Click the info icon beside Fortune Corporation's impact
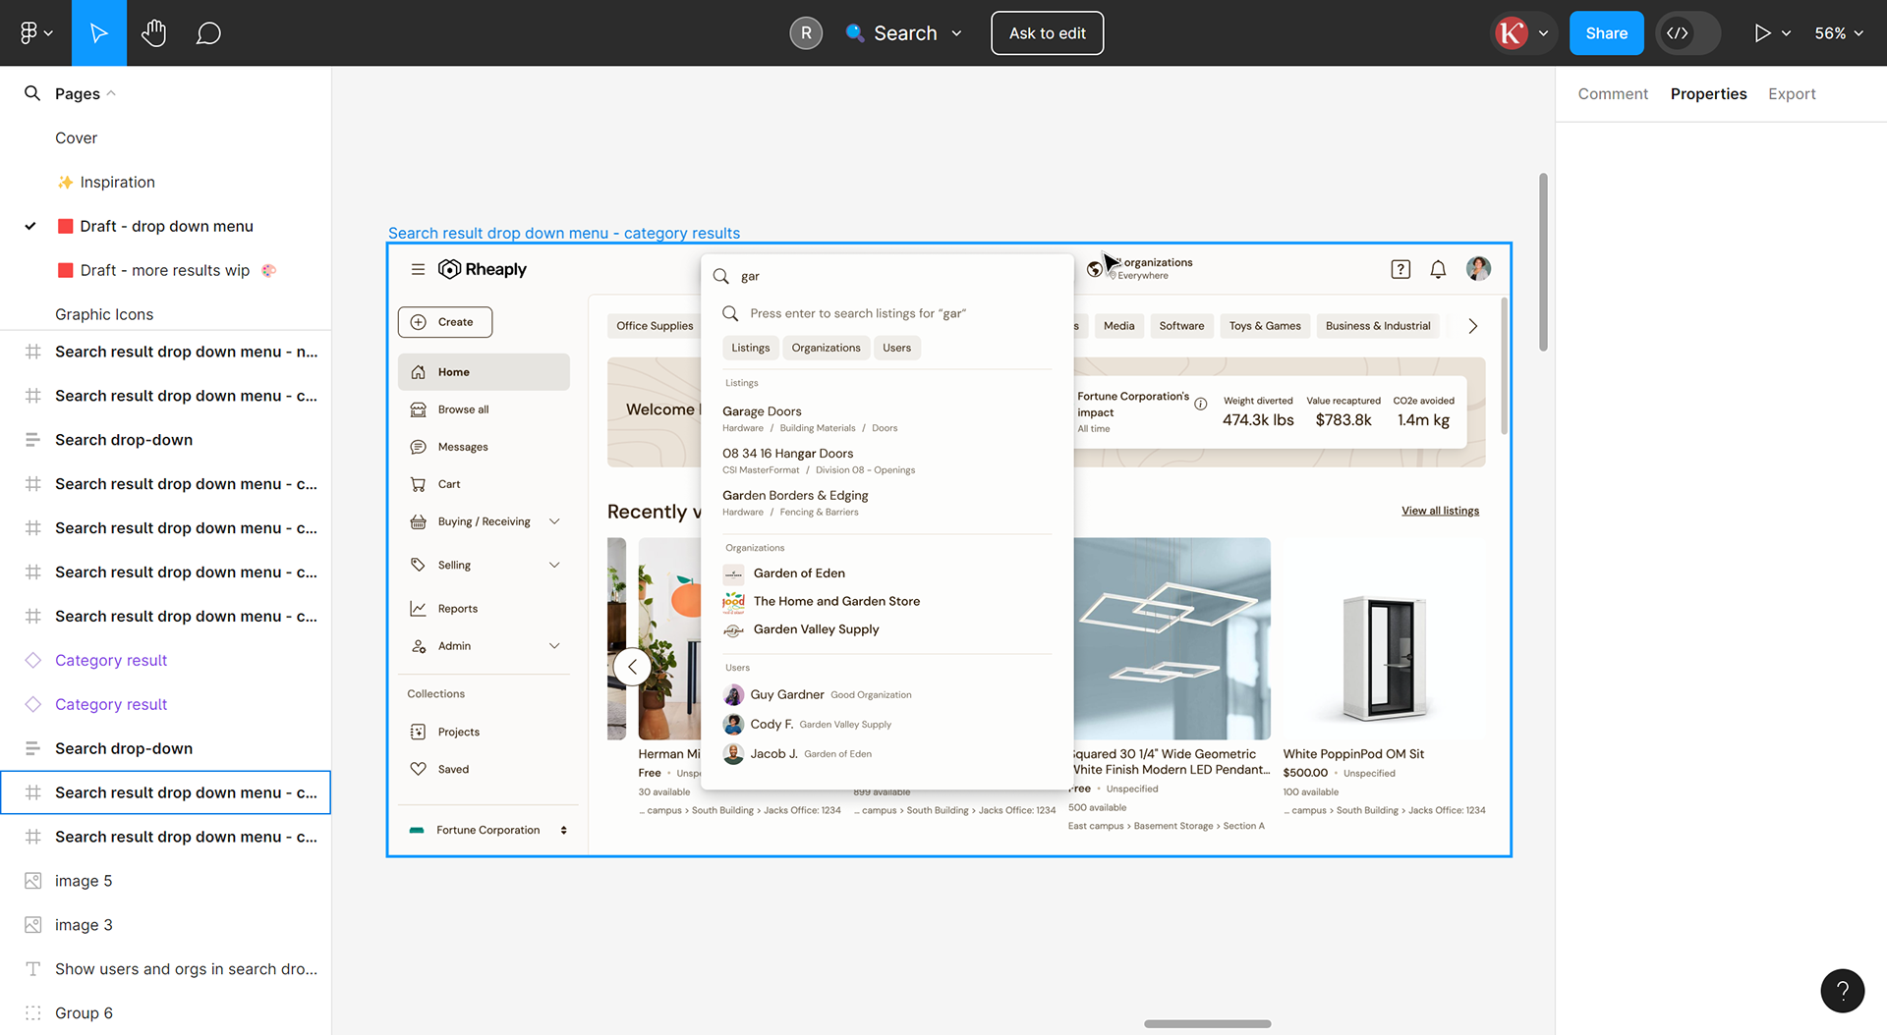The image size is (1887, 1035). pyautogui.click(x=1200, y=404)
